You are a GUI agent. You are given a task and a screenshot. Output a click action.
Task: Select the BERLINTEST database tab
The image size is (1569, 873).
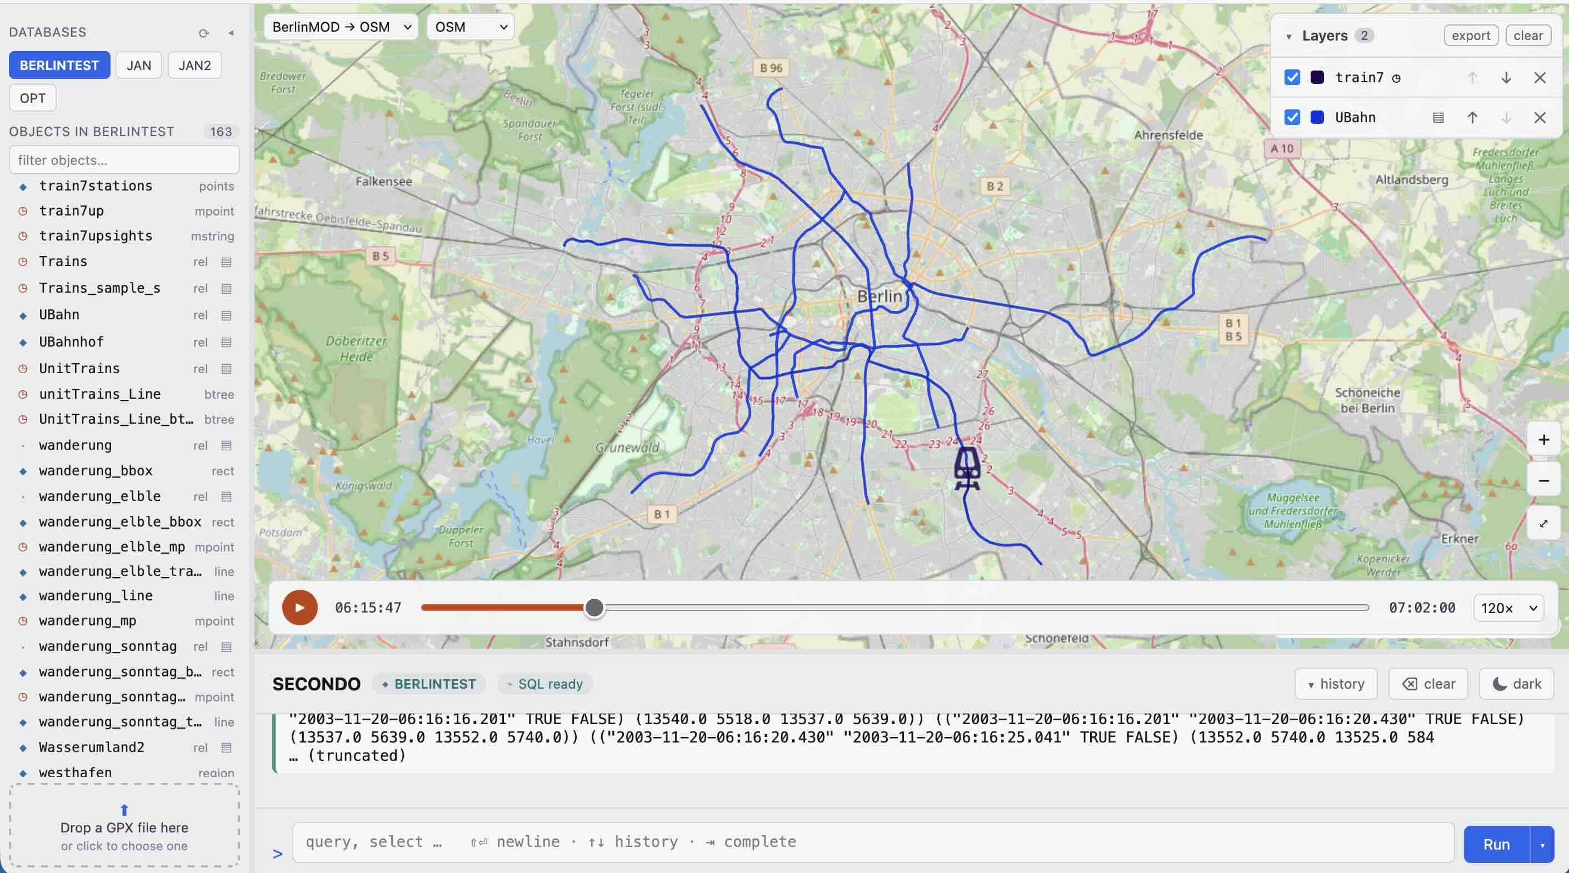click(59, 65)
